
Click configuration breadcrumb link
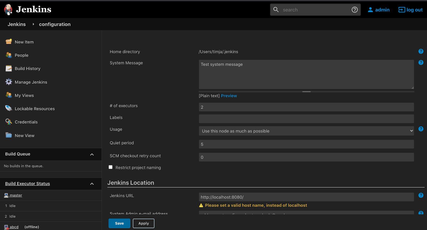pos(55,24)
